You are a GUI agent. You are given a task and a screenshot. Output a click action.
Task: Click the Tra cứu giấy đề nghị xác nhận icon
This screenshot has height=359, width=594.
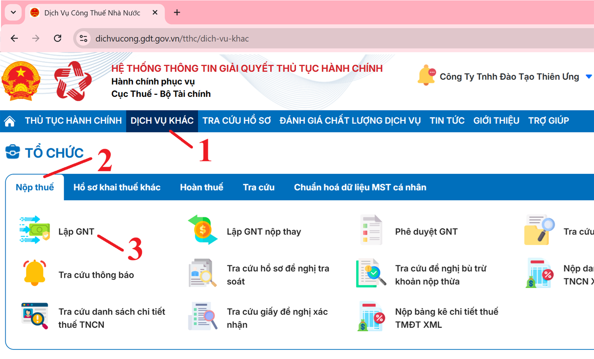[203, 316]
